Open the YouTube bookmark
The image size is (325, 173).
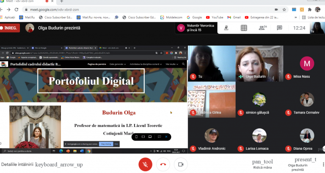coord(214,17)
